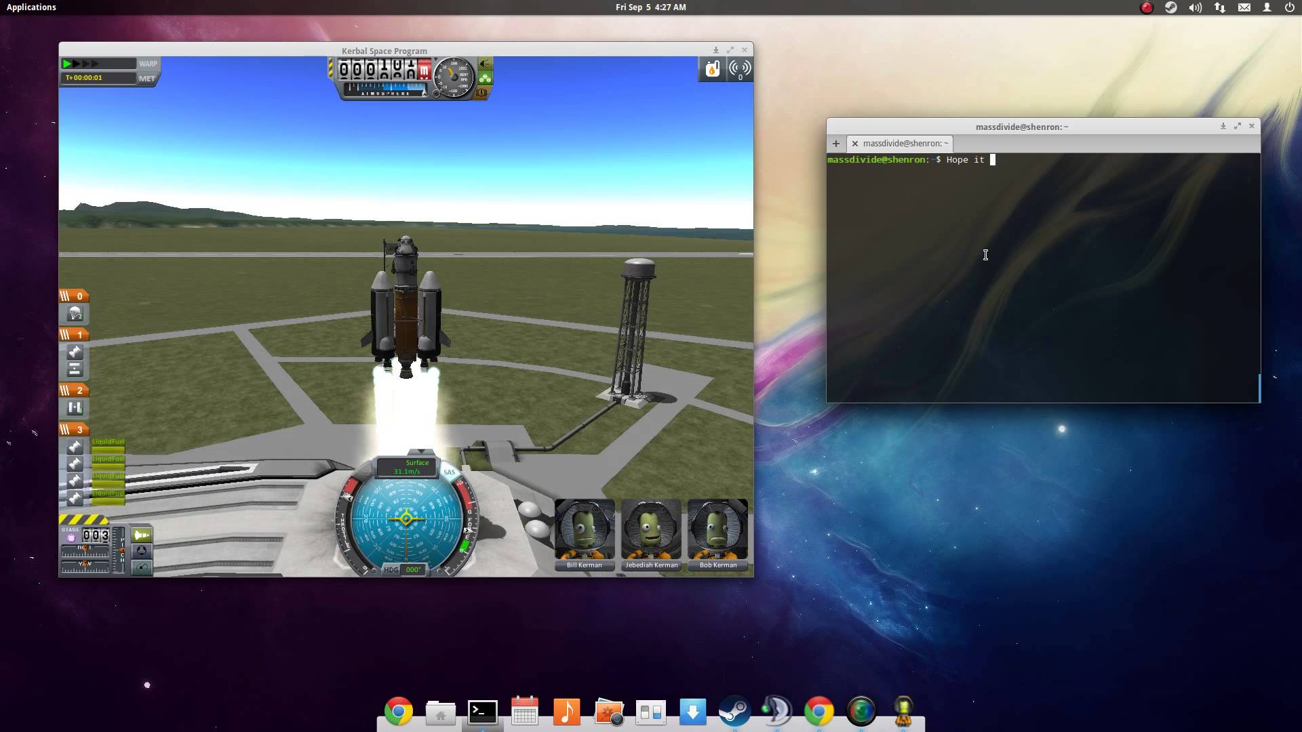
Task: Click the launch clamp icon in stage 2
Action: [x=75, y=408]
